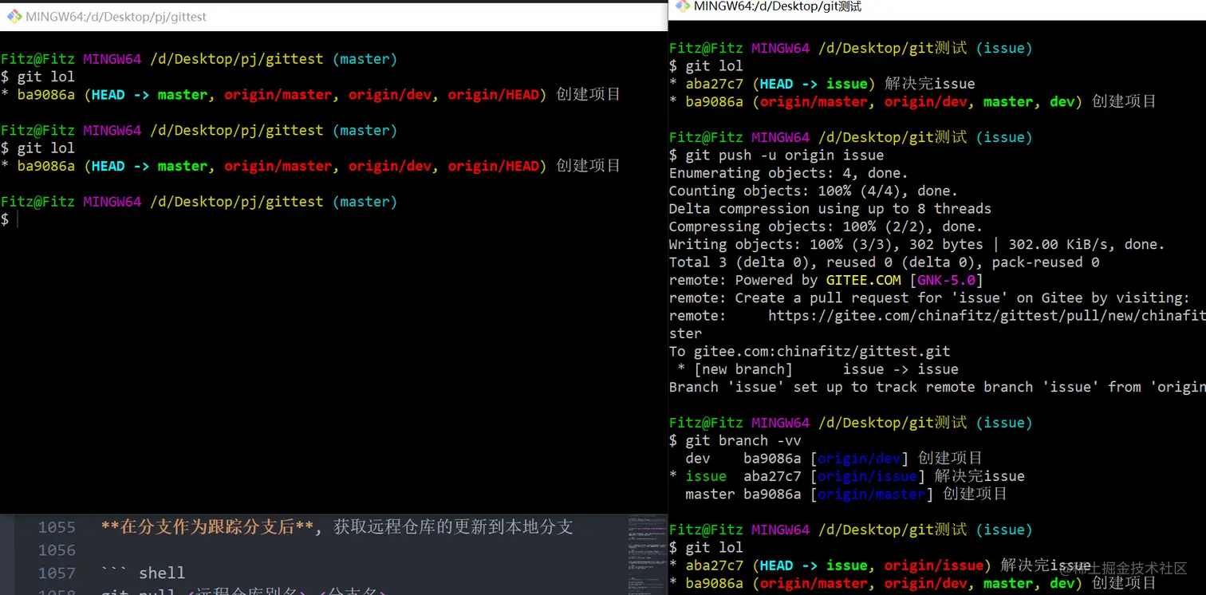The height and width of the screenshot is (595, 1206).
Task: Click the 'Writing objects: 100% (3/3), 302 bytes' line
Action: click(x=916, y=244)
